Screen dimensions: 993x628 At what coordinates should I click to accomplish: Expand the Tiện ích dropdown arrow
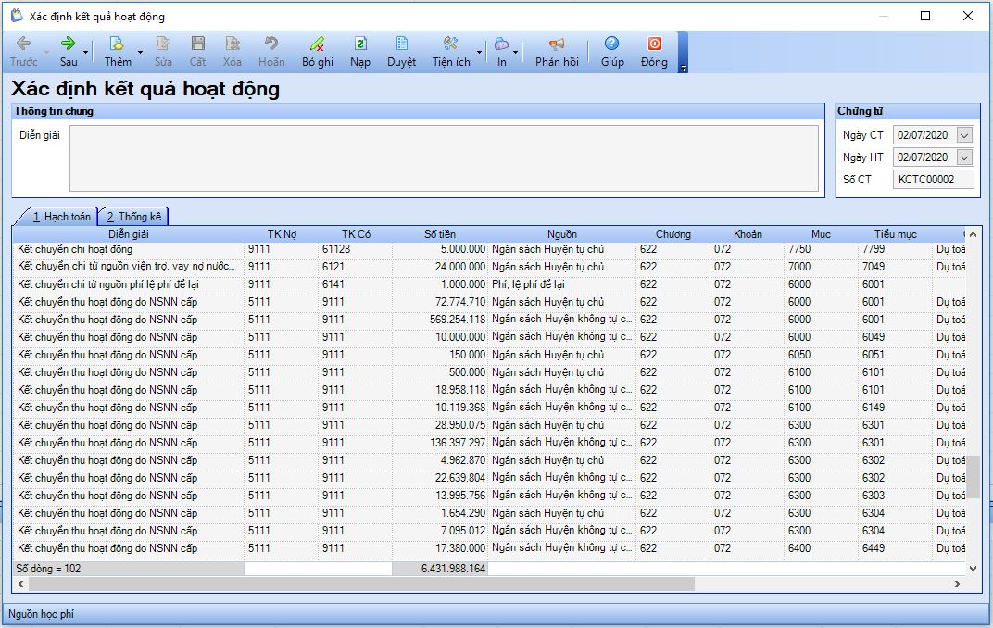480,53
